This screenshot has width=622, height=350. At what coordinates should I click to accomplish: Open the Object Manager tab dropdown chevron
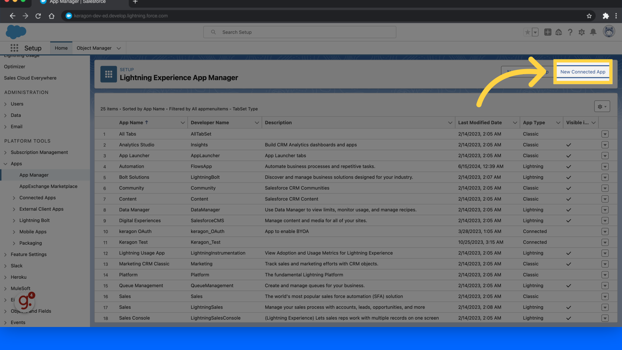pos(119,48)
